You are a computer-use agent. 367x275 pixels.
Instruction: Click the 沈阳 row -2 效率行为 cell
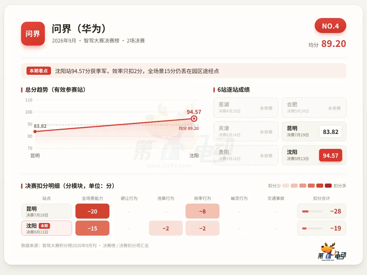point(203,228)
